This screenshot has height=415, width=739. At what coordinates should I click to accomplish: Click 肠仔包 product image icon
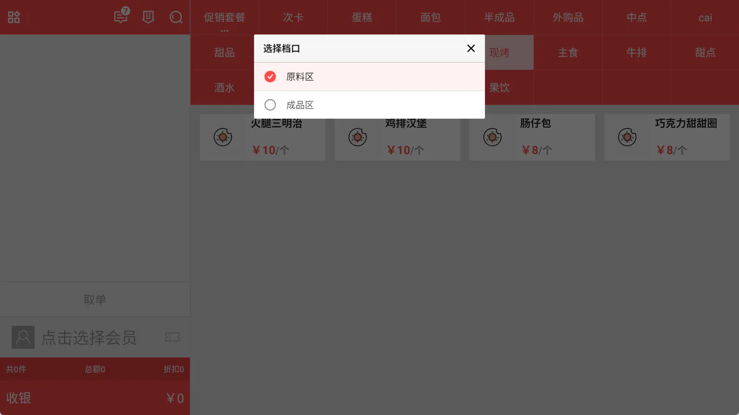pyautogui.click(x=492, y=137)
